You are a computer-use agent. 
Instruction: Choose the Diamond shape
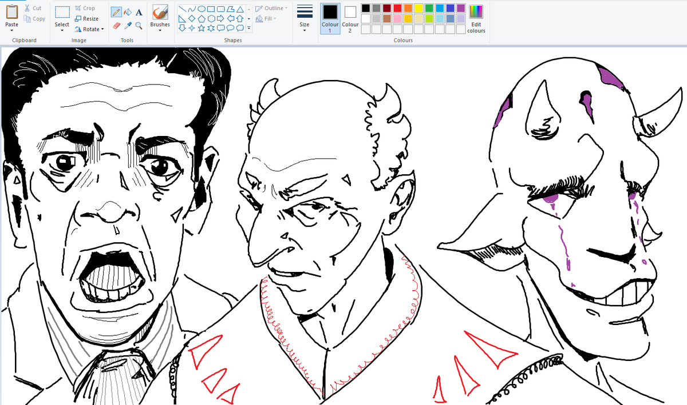point(191,18)
